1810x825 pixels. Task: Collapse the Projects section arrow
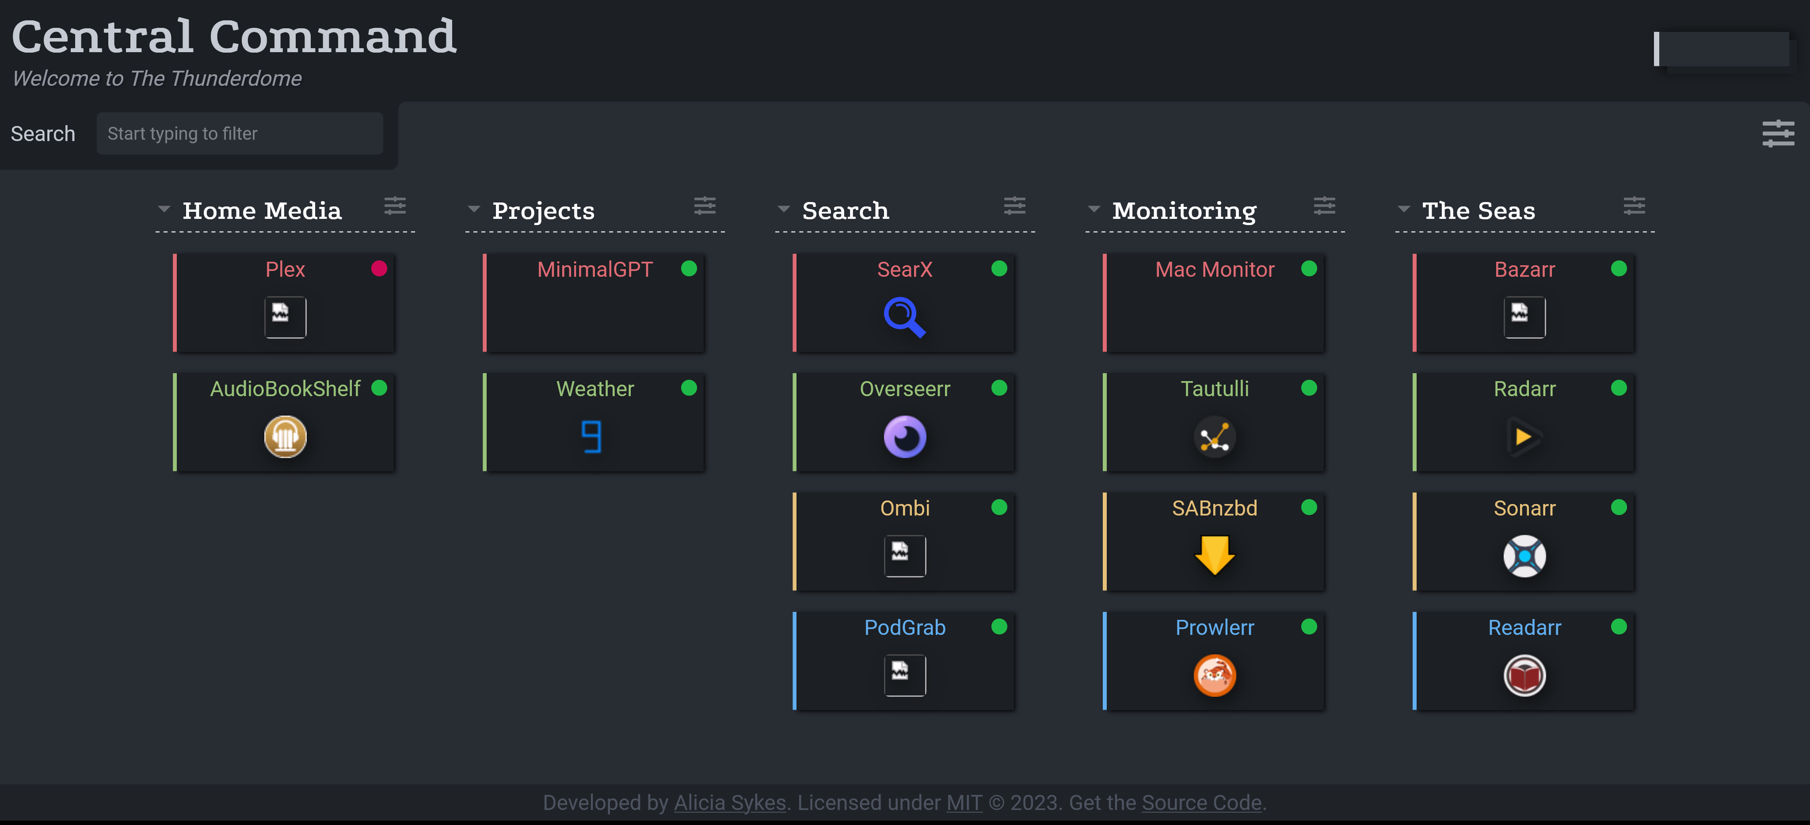(474, 210)
